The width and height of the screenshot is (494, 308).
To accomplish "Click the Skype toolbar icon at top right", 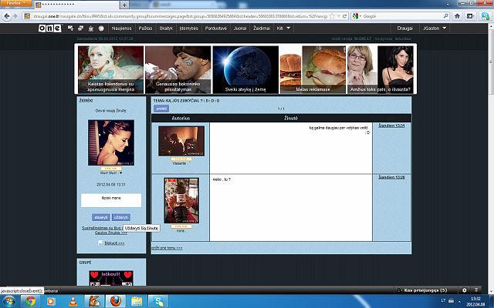I will 486,16.
